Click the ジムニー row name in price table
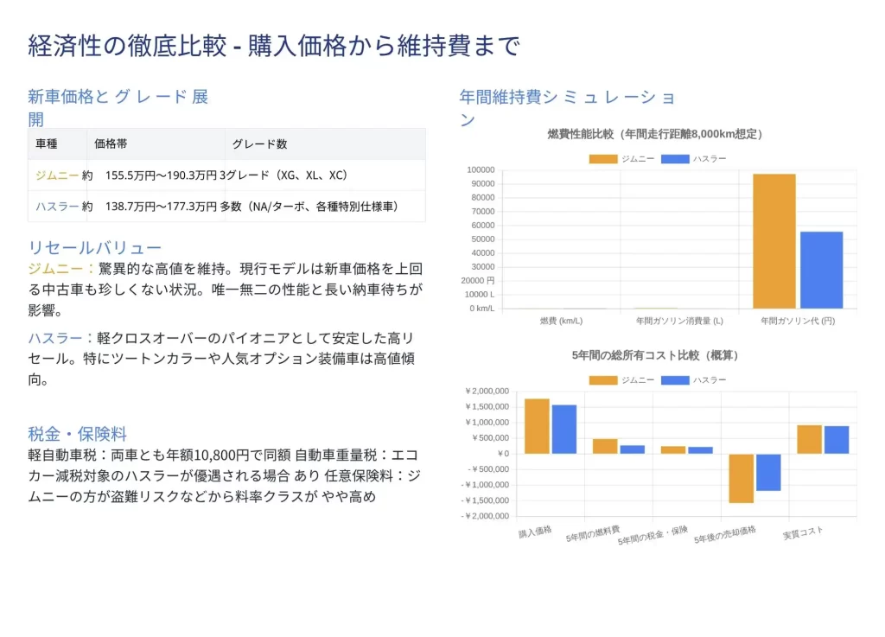 pyautogui.click(x=57, y=175)
